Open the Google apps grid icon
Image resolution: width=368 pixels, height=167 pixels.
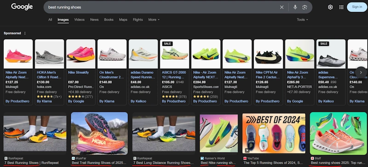pos(341,7)
